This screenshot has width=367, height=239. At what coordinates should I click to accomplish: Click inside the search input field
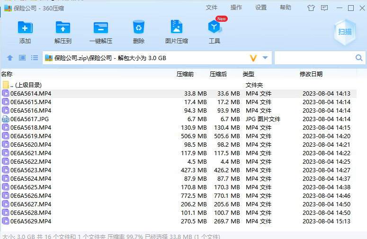pos(313,58)
